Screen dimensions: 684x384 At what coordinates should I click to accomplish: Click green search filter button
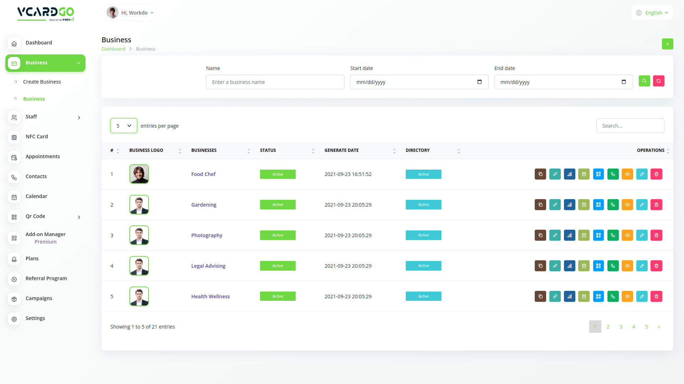pos(644,81)
